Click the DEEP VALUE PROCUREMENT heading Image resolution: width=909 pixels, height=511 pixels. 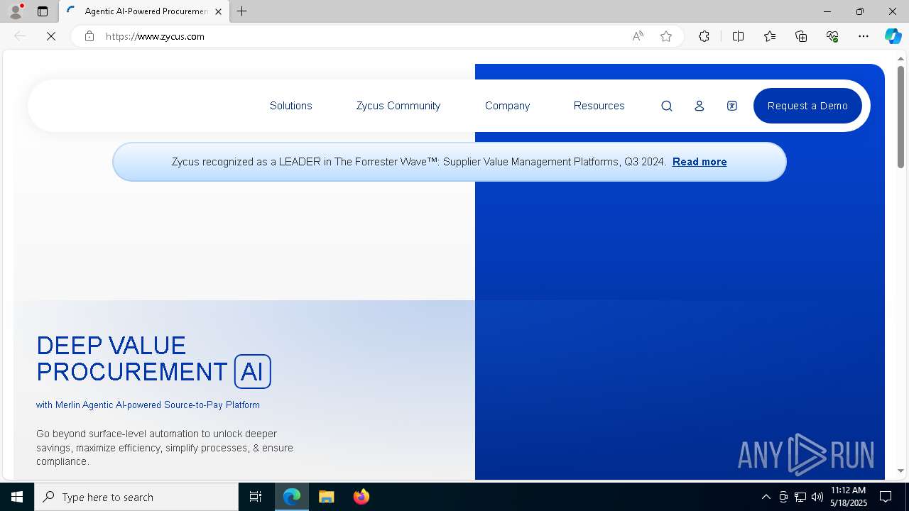click(x=153, y=359)
